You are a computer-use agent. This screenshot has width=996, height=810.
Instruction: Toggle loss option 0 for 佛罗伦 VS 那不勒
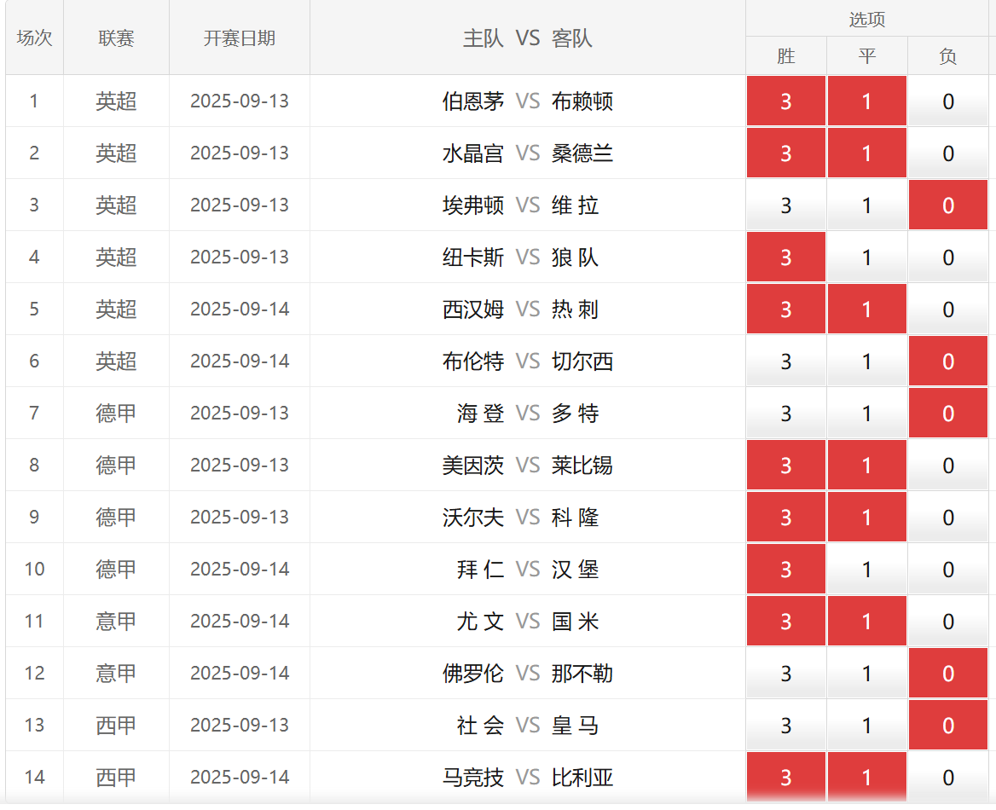[x=948, y=674]
